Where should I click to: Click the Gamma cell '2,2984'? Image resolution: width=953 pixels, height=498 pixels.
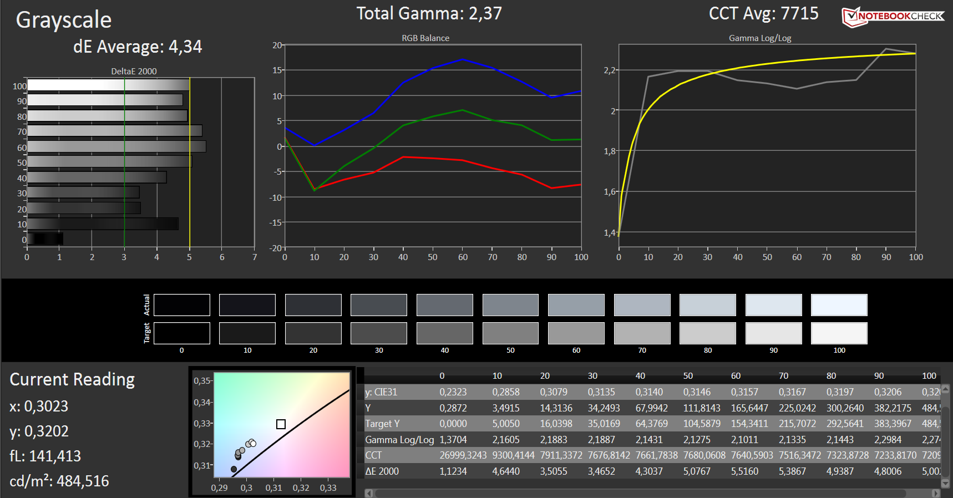tap(888, 440)
